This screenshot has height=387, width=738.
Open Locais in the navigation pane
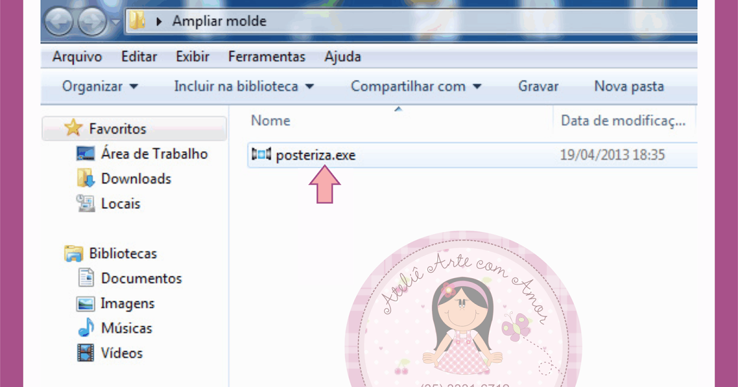(x=121, y=204)
